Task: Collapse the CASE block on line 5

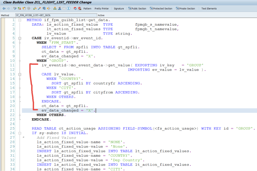Action: point(20,38)
